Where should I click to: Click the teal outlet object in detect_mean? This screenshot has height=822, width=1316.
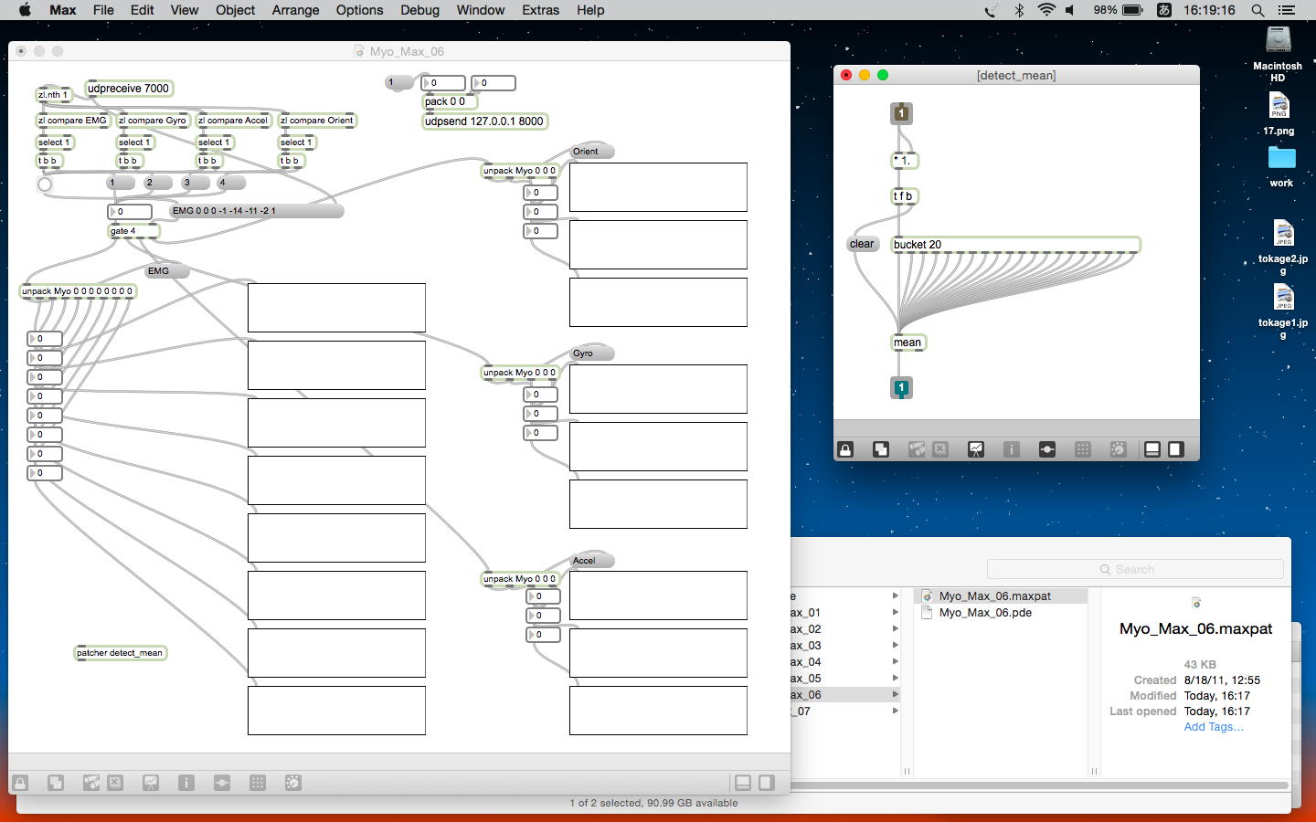click(x=901, y=388)
